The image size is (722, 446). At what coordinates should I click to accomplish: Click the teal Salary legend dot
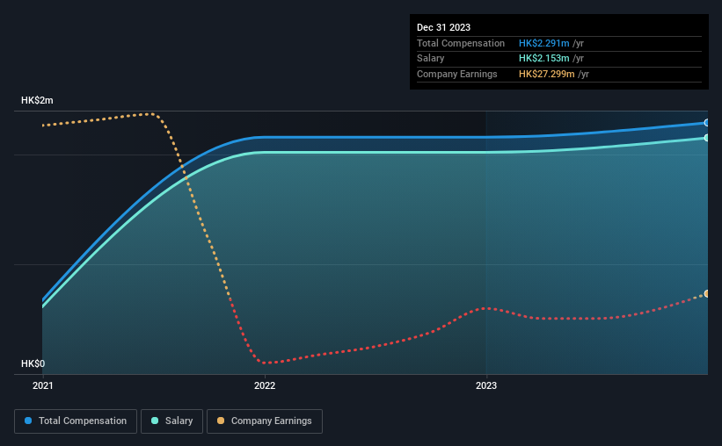pyautogui.click(x=155, y=421)
